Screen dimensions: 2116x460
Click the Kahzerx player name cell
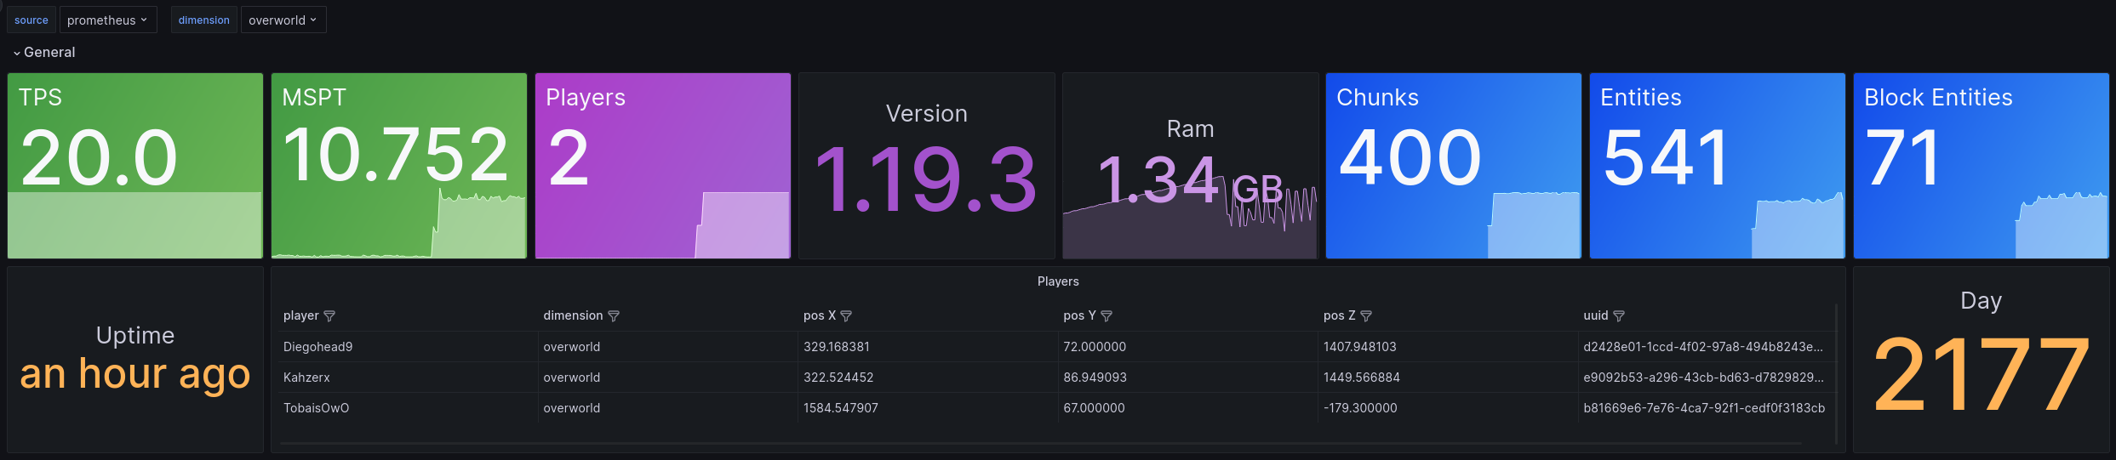306,378
